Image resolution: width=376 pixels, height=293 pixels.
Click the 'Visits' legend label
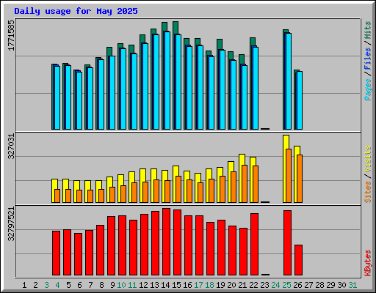pos(368,159)
